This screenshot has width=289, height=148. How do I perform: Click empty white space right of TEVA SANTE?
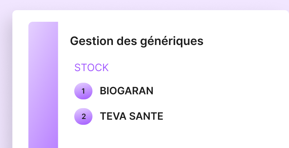pos(226,116)
